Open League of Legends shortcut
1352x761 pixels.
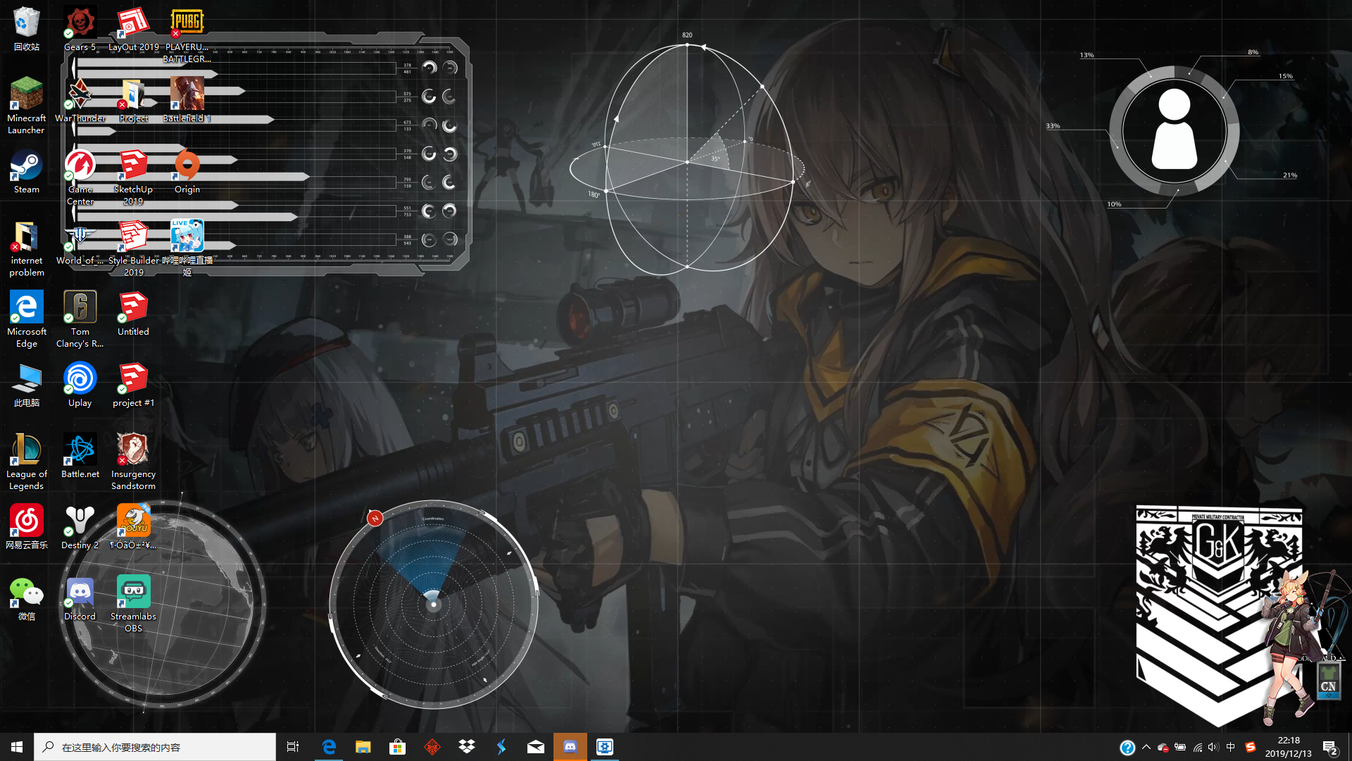tap(26, 451)
